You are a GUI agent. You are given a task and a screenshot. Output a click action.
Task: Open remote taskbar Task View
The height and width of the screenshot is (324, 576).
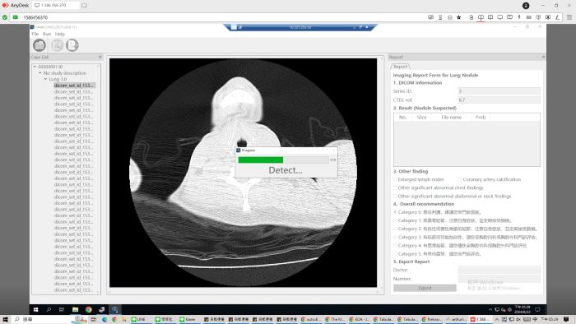(x=62, y=309)
